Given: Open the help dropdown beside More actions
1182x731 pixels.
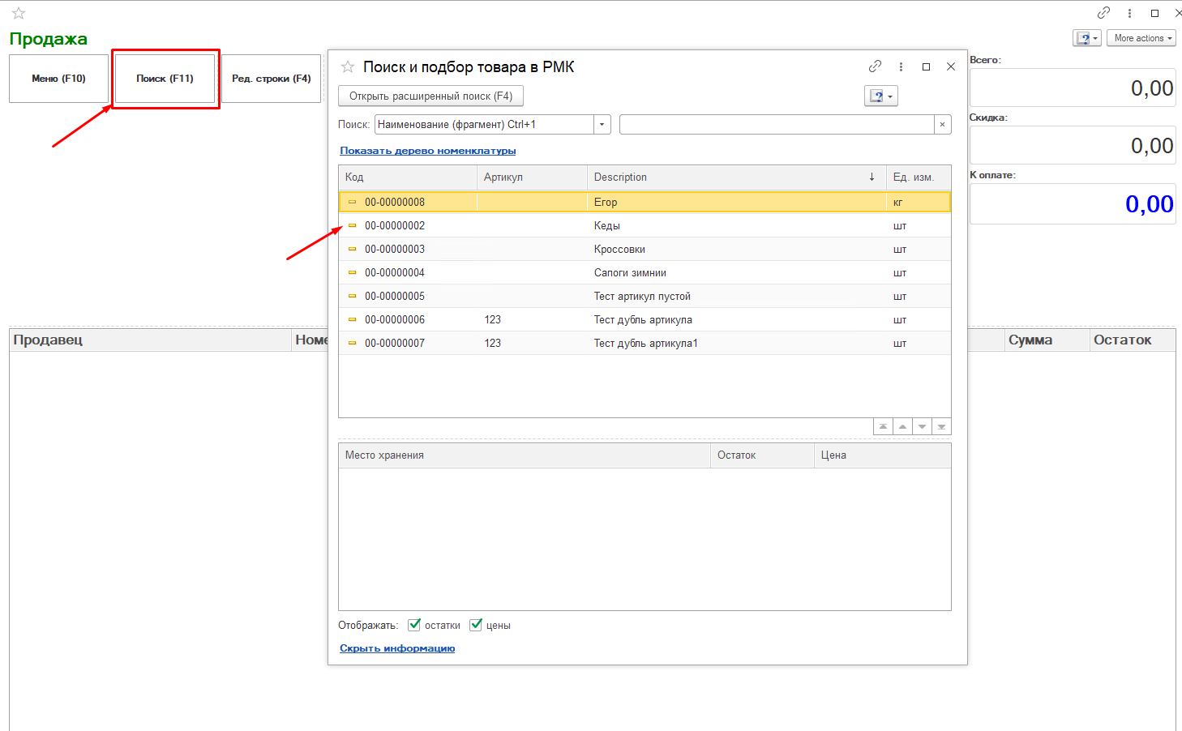Looking at the screenshot, I should [1086, 38].
